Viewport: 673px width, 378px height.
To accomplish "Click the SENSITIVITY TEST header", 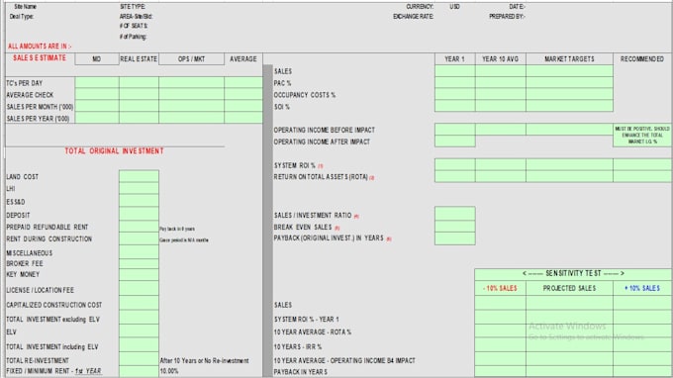I will click(573, 274).
